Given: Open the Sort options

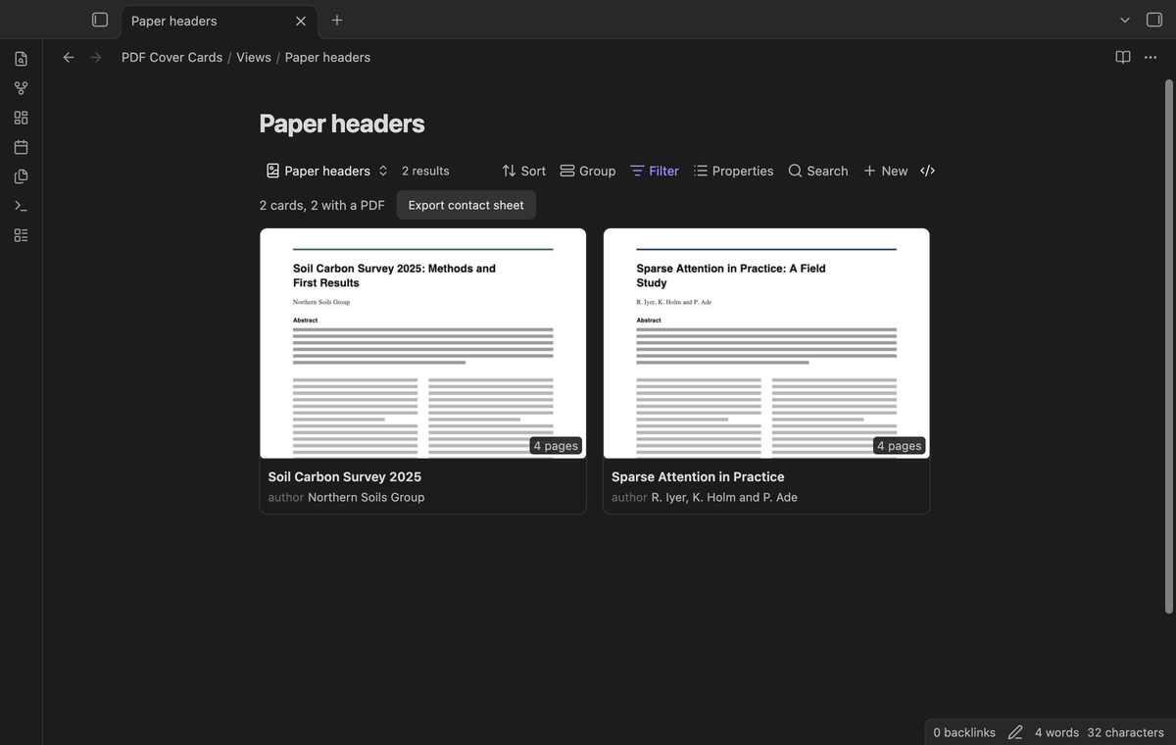Looking at the screenshot, I should coord(524,171).
